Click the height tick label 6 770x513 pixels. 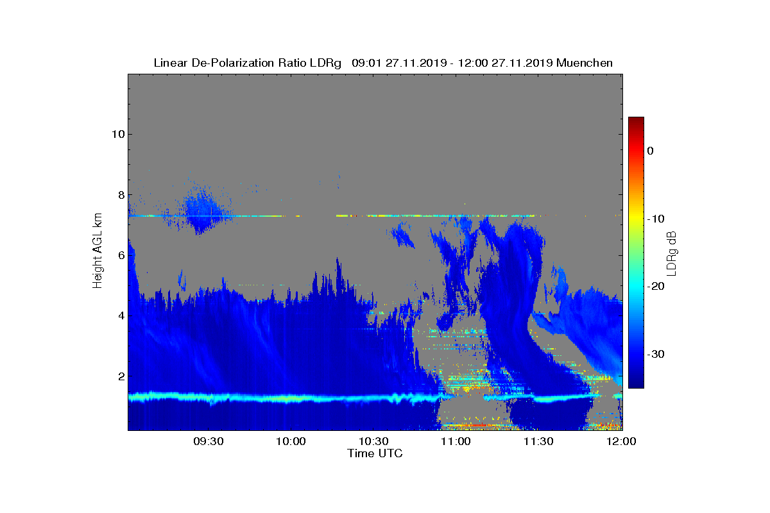[x=121, y=255]
